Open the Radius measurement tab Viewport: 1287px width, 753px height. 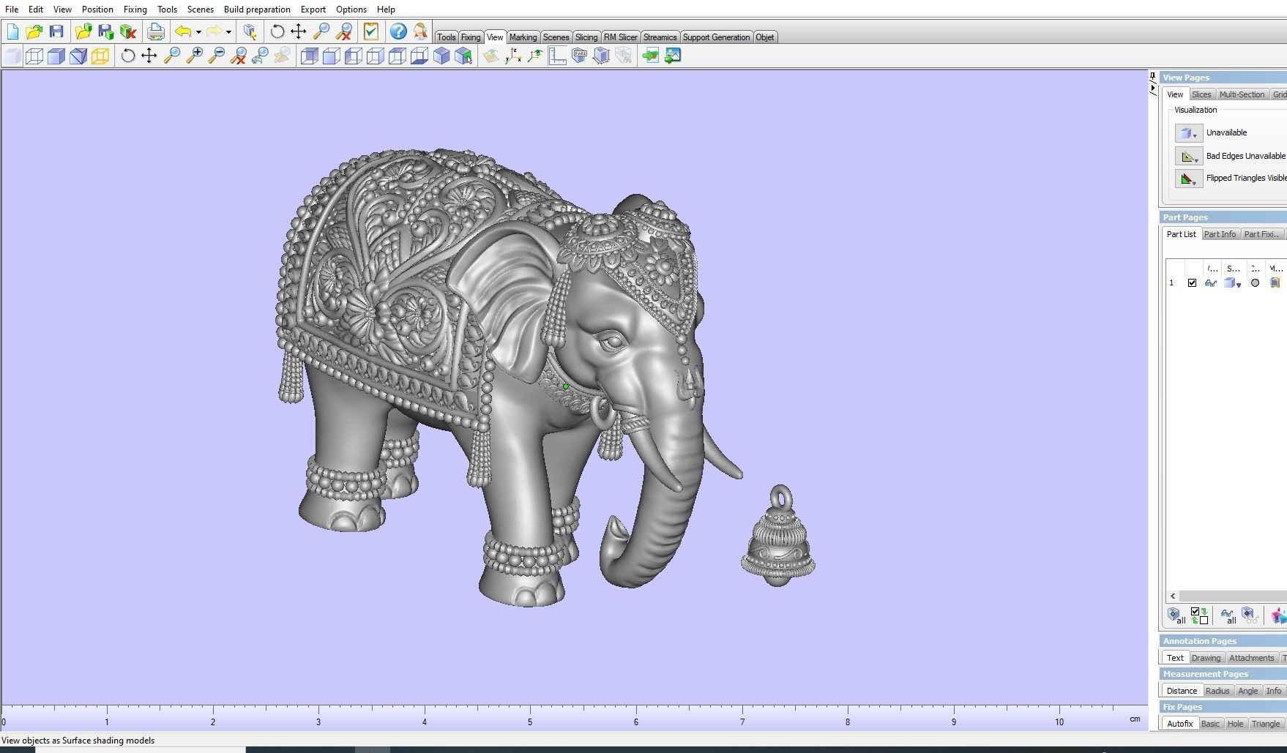pos(1217,691)
